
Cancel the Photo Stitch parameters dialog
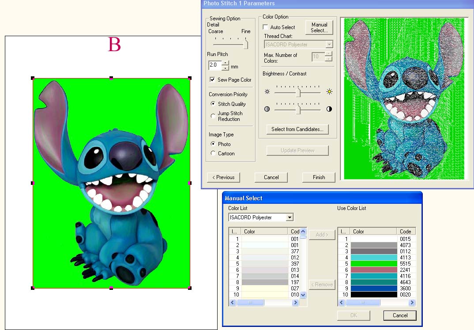[271, 177]
